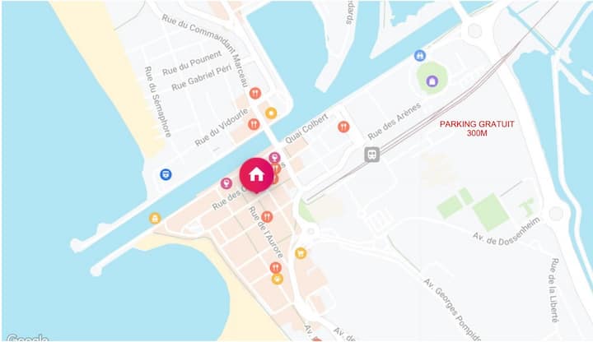Select the gray train station icon
The height and width of the screenshot is (342, 593).
tap(372, 155)
